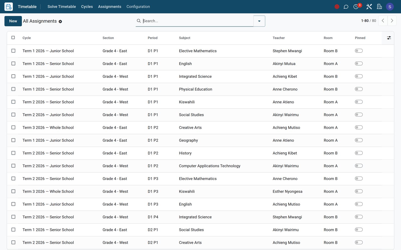
Task: Click Grade 4 - East in Geography row
Action: pos(115,140)
